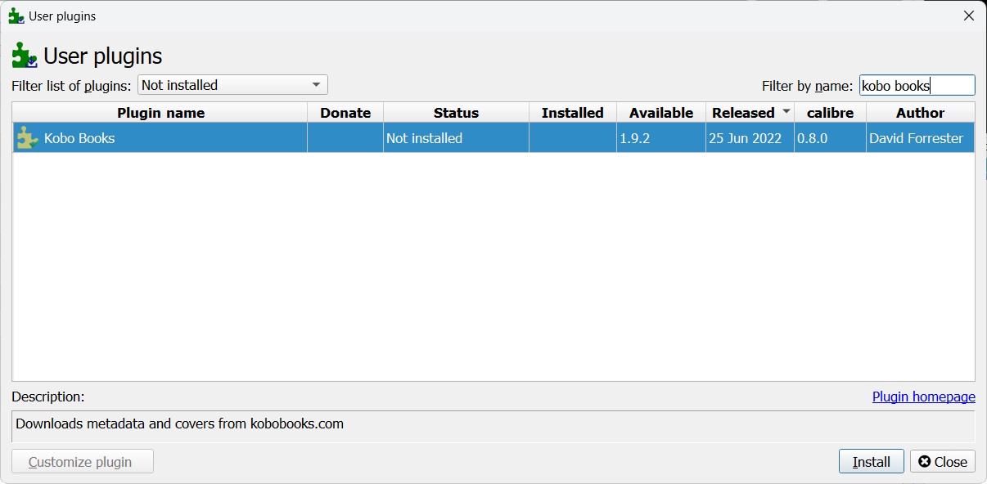Screen dimensions: 987x484
Task: Click the plugin description text box
Action: 493,426
